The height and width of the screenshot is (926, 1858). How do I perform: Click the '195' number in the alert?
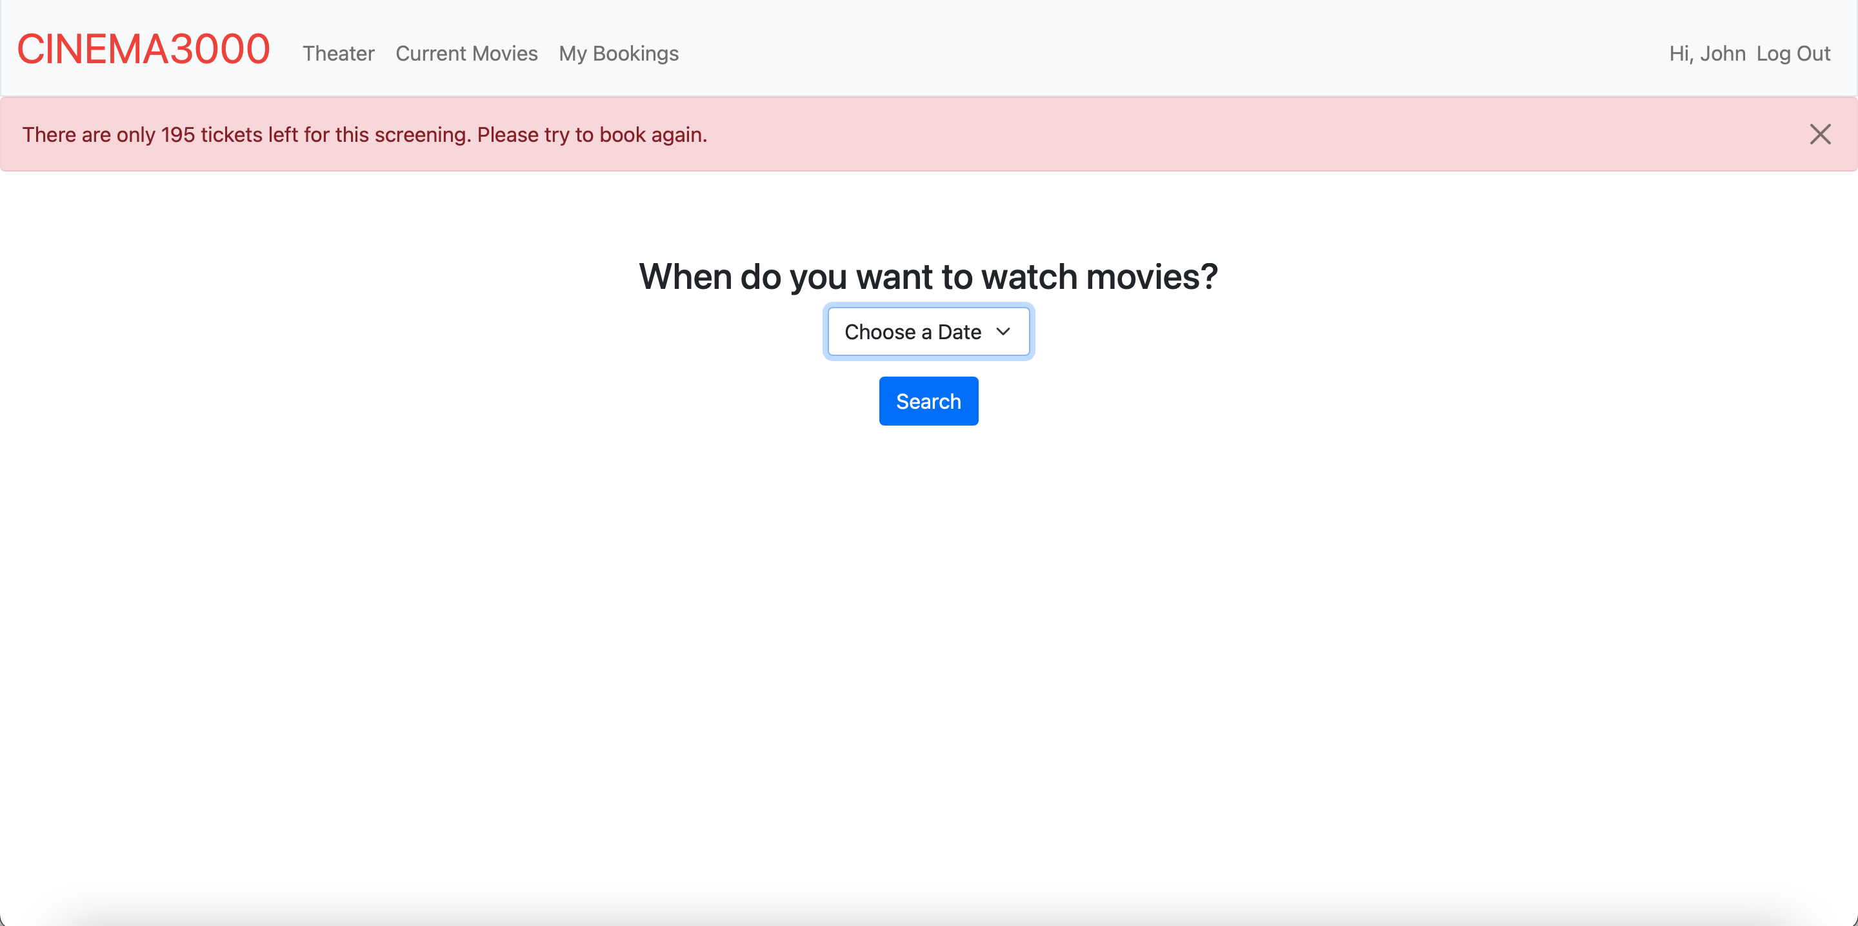coord(177,135)
